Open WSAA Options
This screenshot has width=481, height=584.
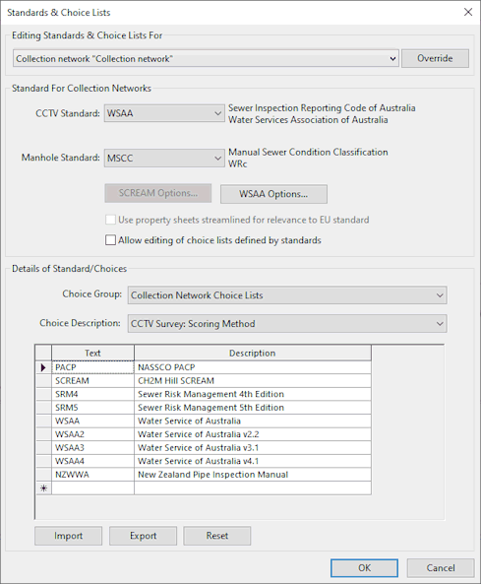273,194
